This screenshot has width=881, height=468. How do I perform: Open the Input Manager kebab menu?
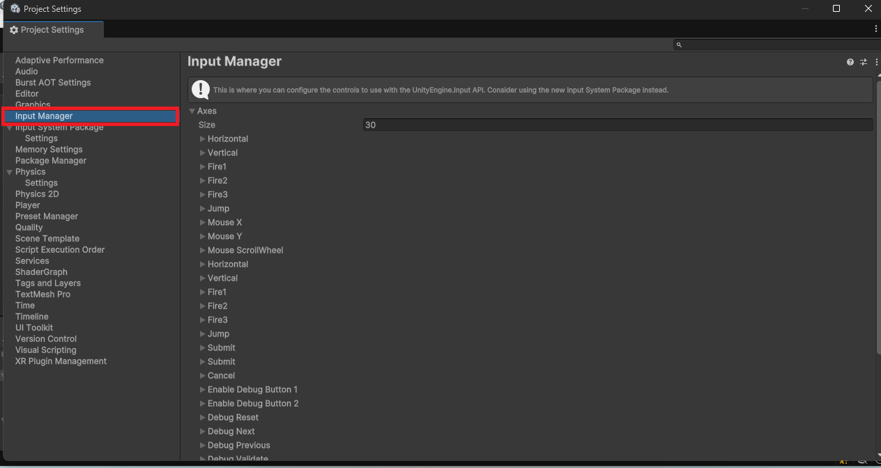pyautogui.click(x=876, y=62)
